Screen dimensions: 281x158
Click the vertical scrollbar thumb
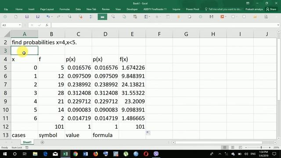279,69
